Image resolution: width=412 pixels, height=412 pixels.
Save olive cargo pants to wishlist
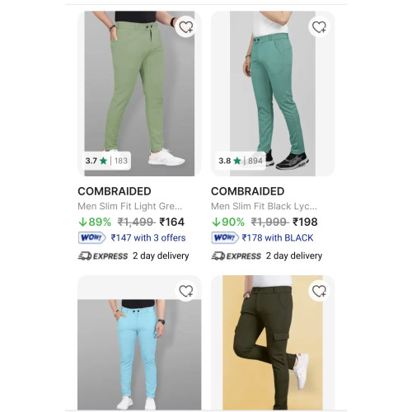[319, 291]
